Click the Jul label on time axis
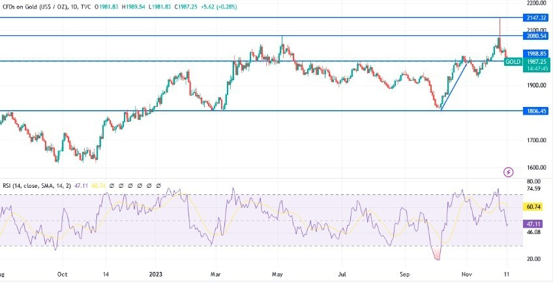 pos(341,274)
